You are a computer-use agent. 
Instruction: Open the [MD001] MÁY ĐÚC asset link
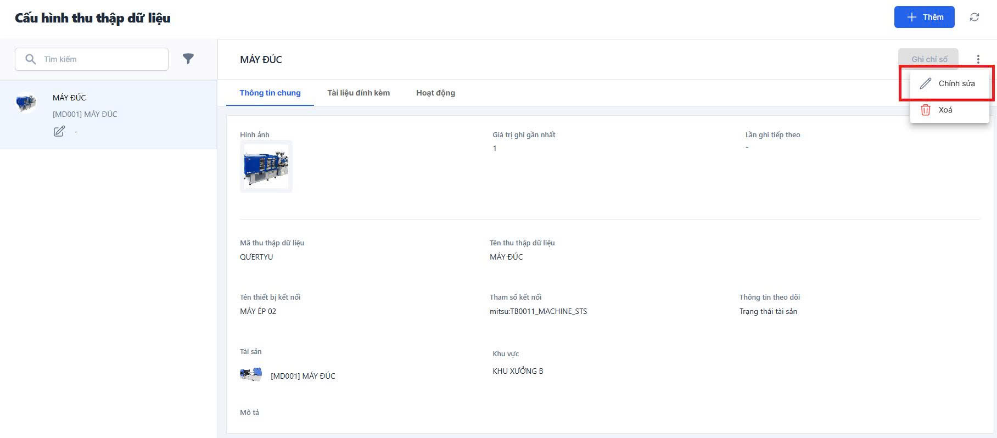(x=303, y=376)
